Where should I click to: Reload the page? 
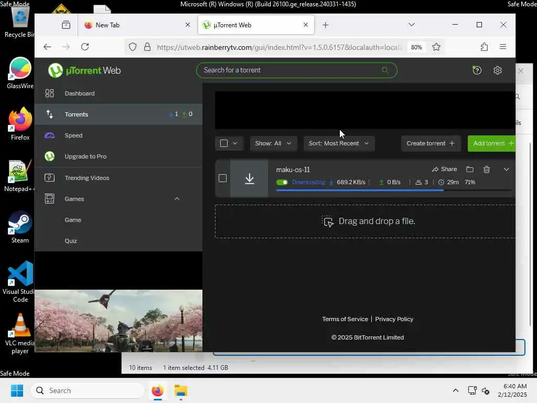(x=85, y=47)
